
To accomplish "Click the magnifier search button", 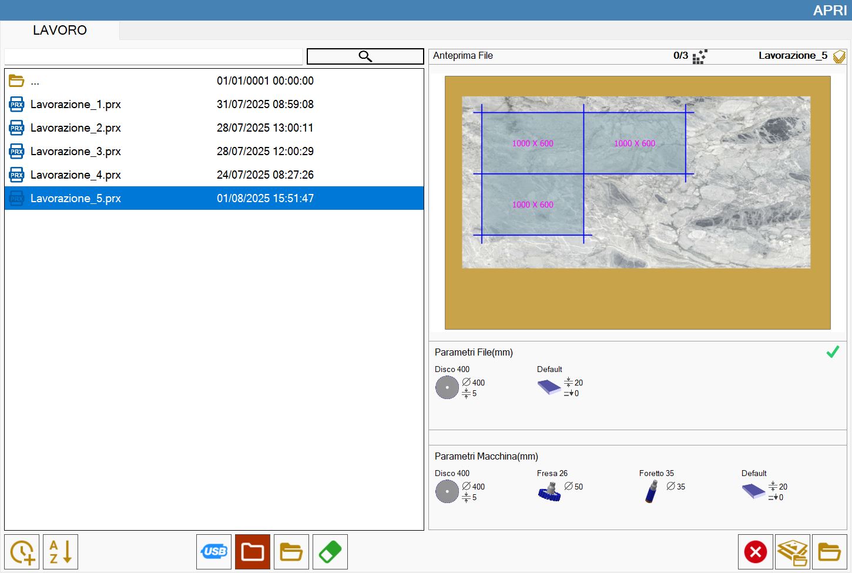I will coord(365,56).
